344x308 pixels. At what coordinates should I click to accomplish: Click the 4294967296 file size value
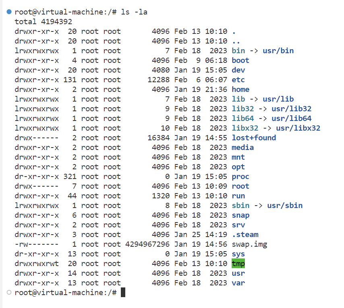[147, 244]
